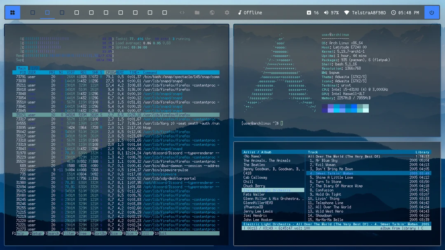Click the music note next to Offline
This screenshot has height=250, width=445.
(240, 12)
